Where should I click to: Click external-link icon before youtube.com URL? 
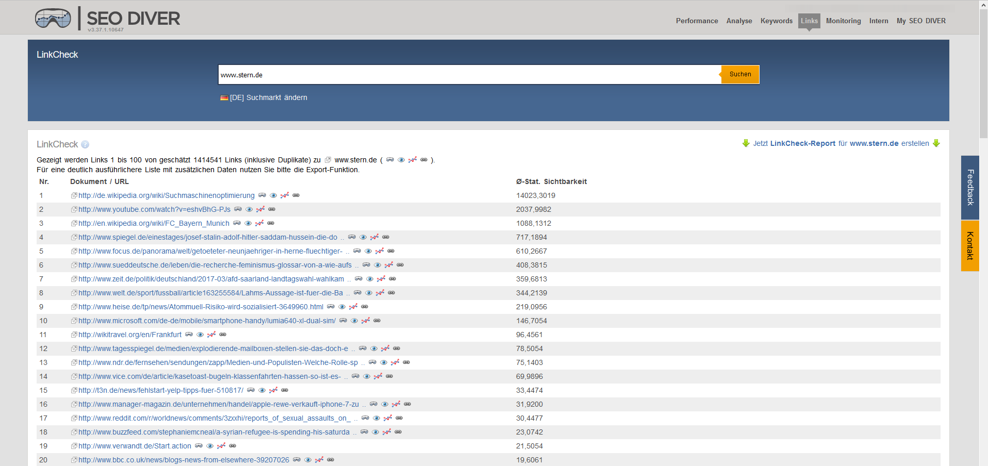point(74,209)
